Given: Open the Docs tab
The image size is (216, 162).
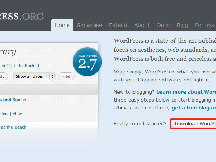Looking at the screenshot, I should 163,25.
